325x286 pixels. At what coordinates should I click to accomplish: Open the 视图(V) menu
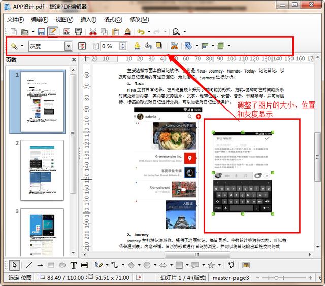coord(64,20)
